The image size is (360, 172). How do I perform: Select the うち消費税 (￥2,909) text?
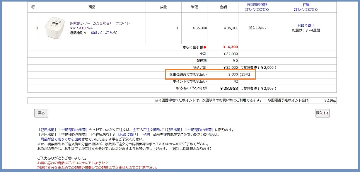(x=258, y=68)
